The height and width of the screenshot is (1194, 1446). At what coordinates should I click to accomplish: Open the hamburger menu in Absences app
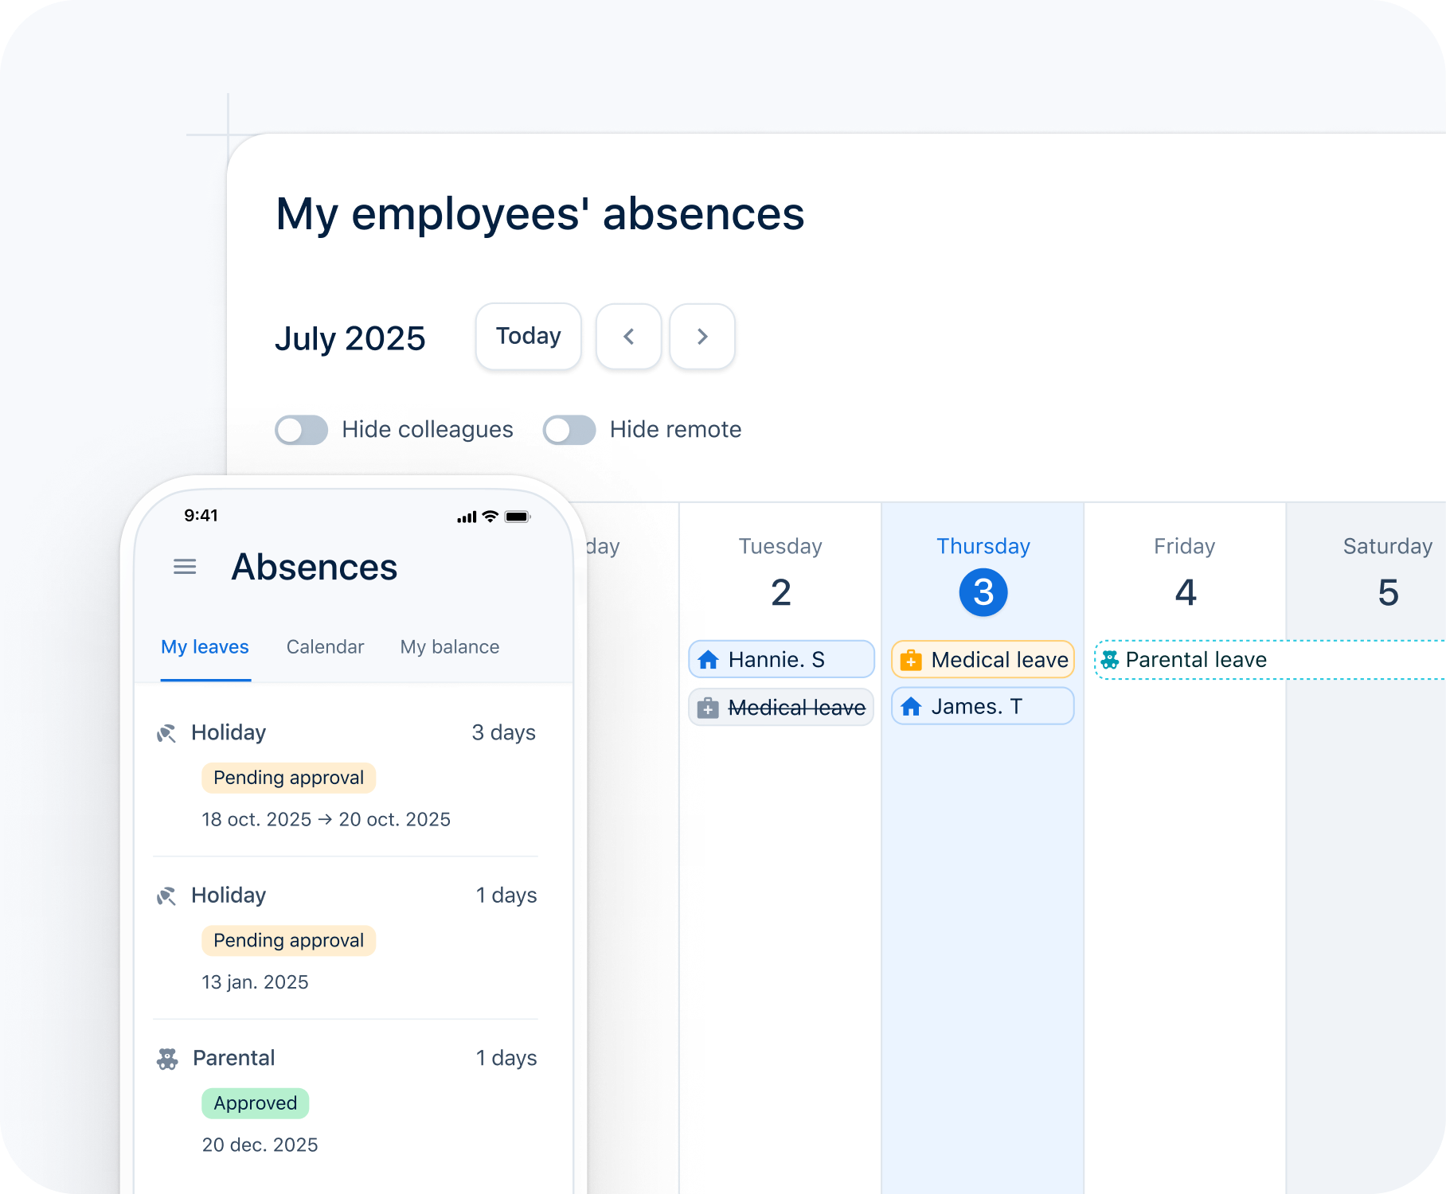pyautogui.click(x=185, y=567)
